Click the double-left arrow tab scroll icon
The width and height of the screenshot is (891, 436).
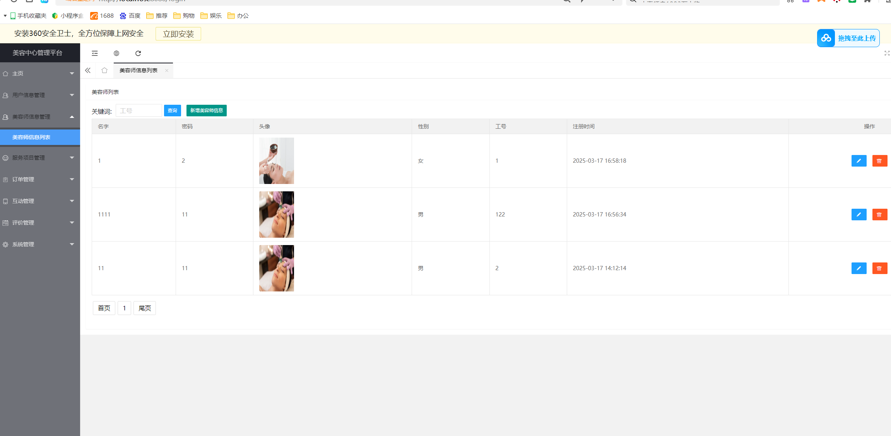(x=88, y=70)
